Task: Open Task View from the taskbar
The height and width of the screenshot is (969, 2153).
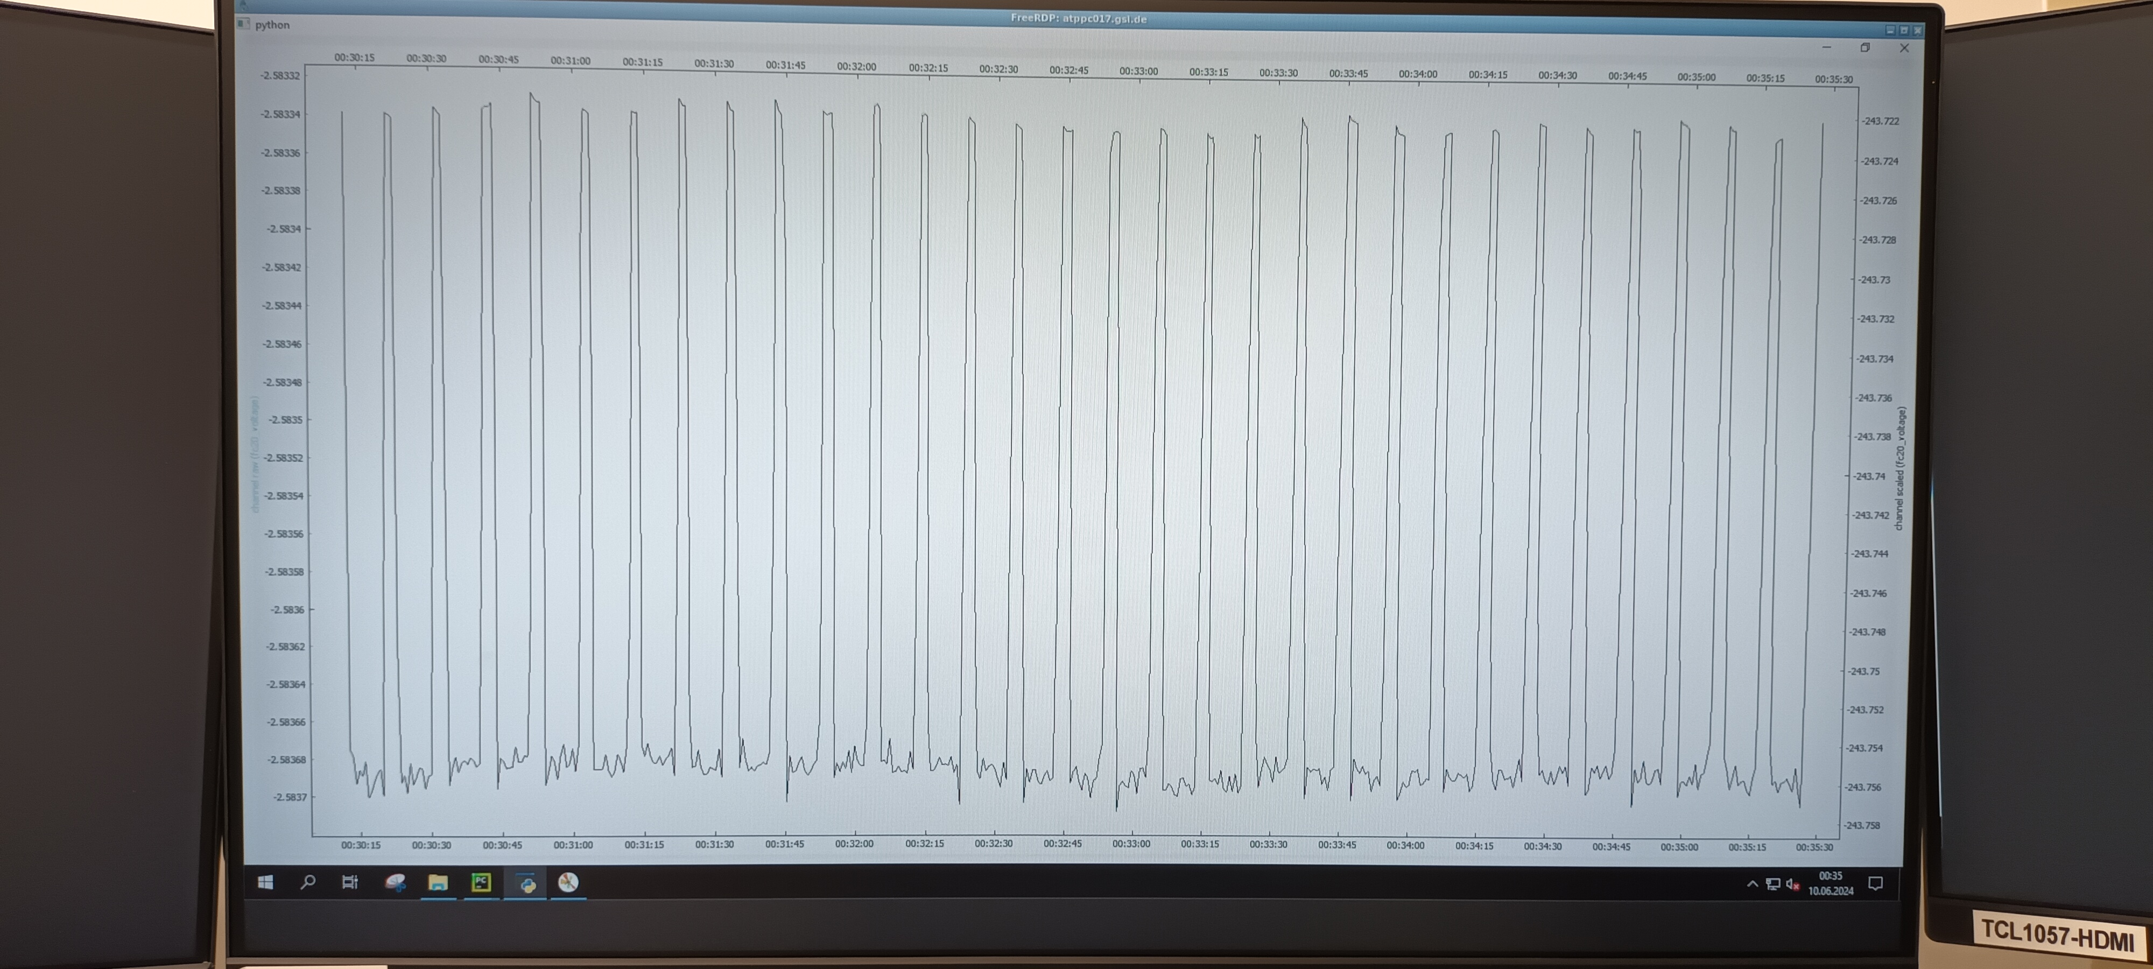Action: pyautogui.click(x=350, y=882)
